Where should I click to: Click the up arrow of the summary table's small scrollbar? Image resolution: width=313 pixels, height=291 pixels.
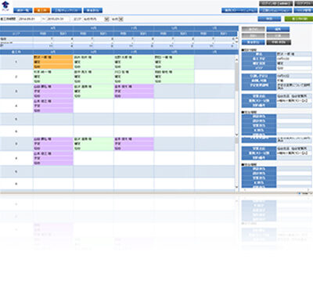[x=237, y=38]
